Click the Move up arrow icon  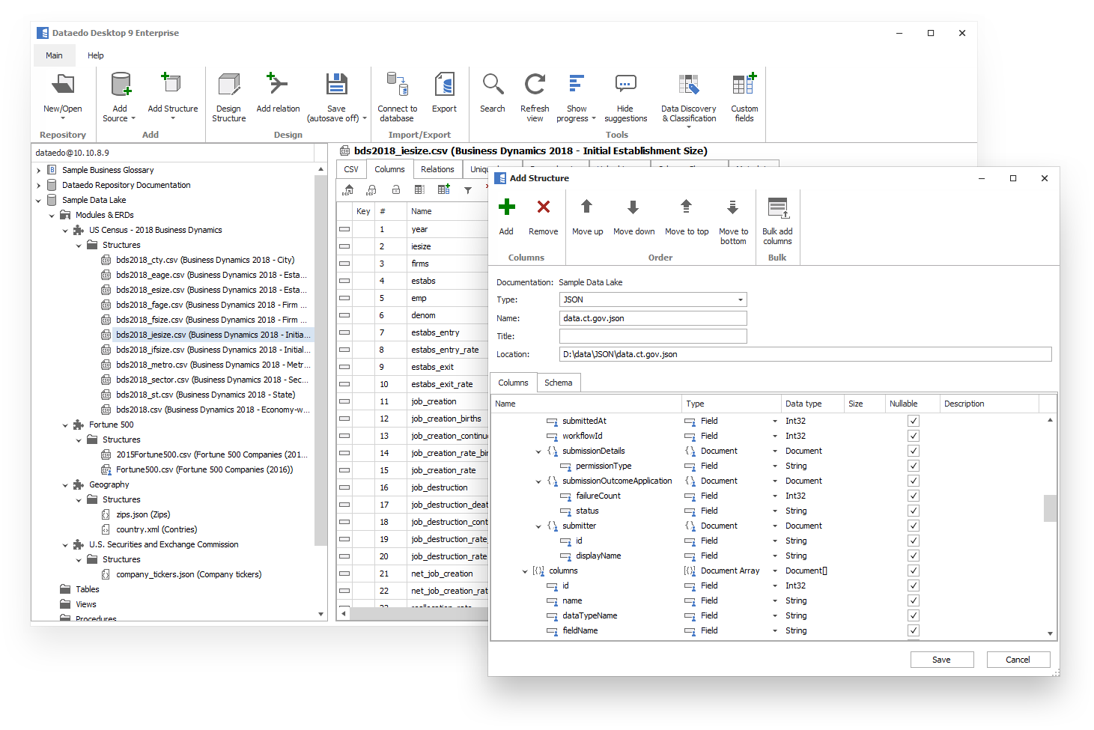(x=587, y=208)
